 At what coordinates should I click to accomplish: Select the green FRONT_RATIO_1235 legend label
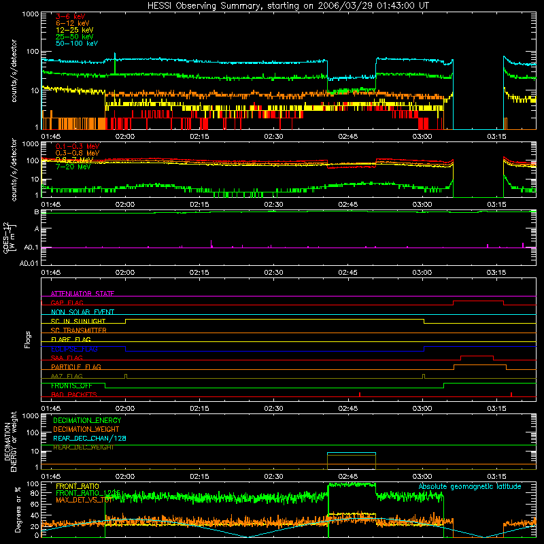[88, 492]
